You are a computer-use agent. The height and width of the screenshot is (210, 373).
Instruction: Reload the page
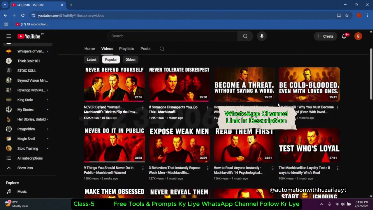(x=23, y=15)
